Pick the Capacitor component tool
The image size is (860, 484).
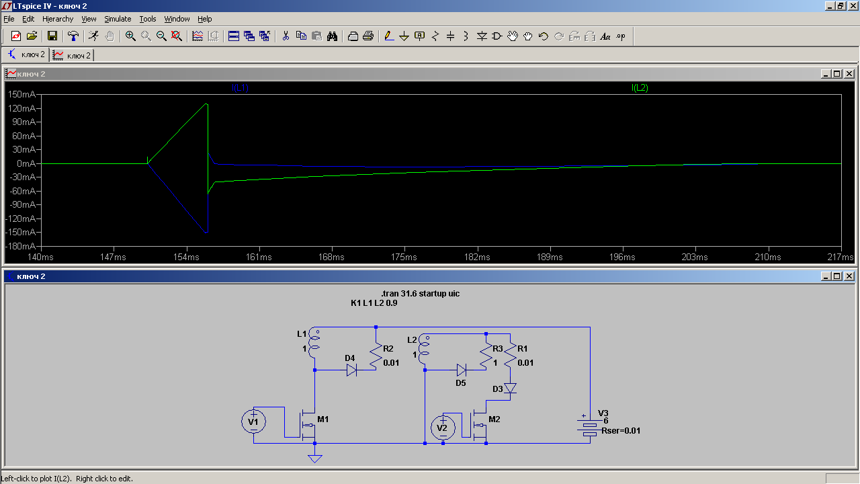pyautogui.click(x=451, y=36)
